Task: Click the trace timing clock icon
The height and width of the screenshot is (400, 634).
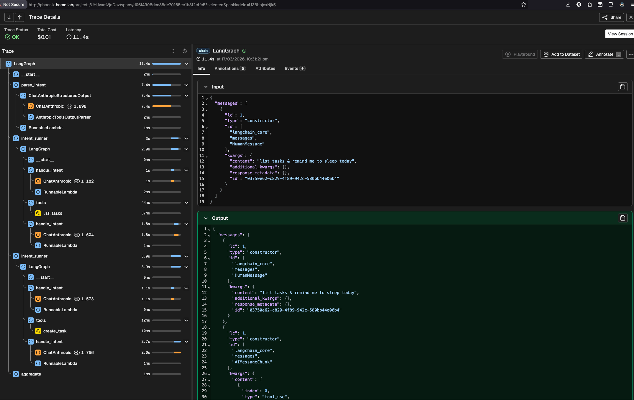Action: click(x=185, y=51)
